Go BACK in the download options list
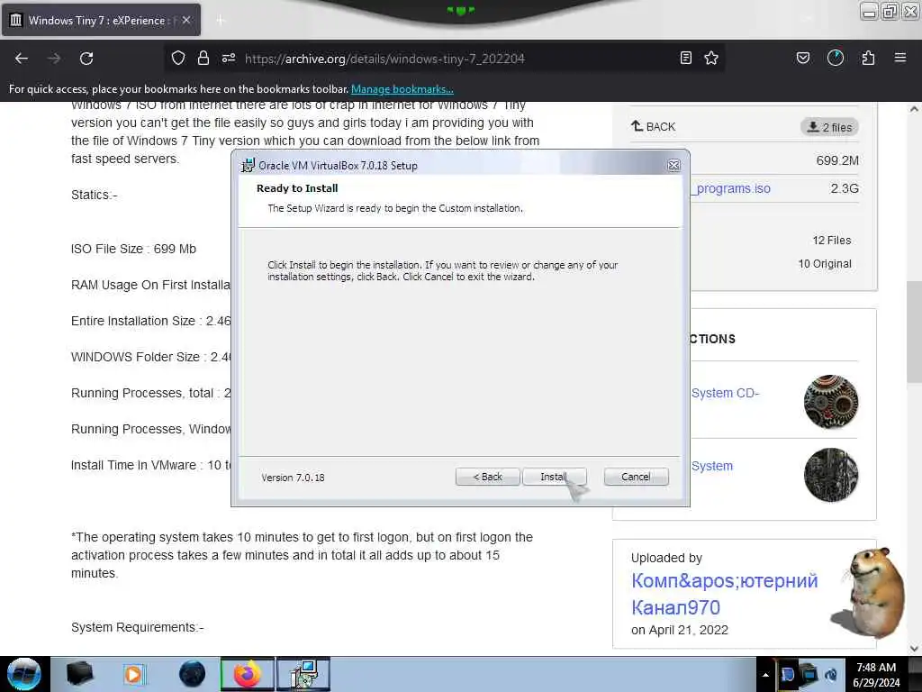 (654, 126)
